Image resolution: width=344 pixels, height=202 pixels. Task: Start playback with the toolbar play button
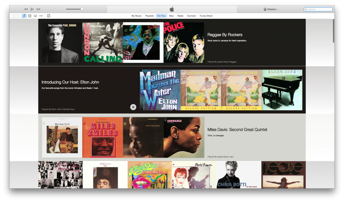[32, 9]
